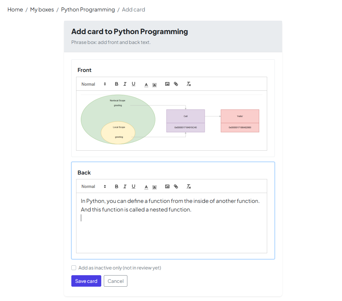Open text color picker in Front editor
Screen dimensions: 342x301
(146, 84)
